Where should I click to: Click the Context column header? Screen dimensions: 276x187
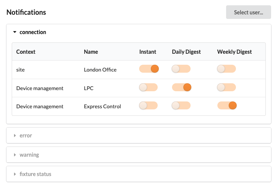point(26,52)
